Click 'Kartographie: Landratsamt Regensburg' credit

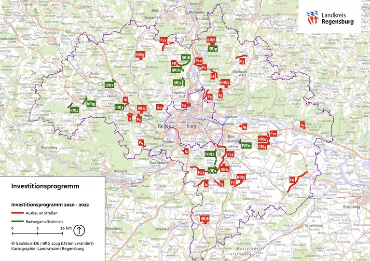coord(47,248)
